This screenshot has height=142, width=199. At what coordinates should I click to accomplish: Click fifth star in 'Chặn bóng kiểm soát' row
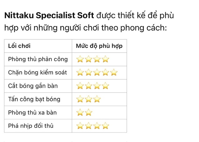pyautogui.click(x=114, y=72)
